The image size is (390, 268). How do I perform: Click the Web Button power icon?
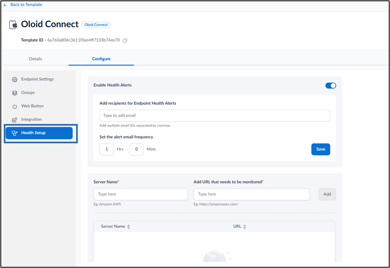pos(15,106)
